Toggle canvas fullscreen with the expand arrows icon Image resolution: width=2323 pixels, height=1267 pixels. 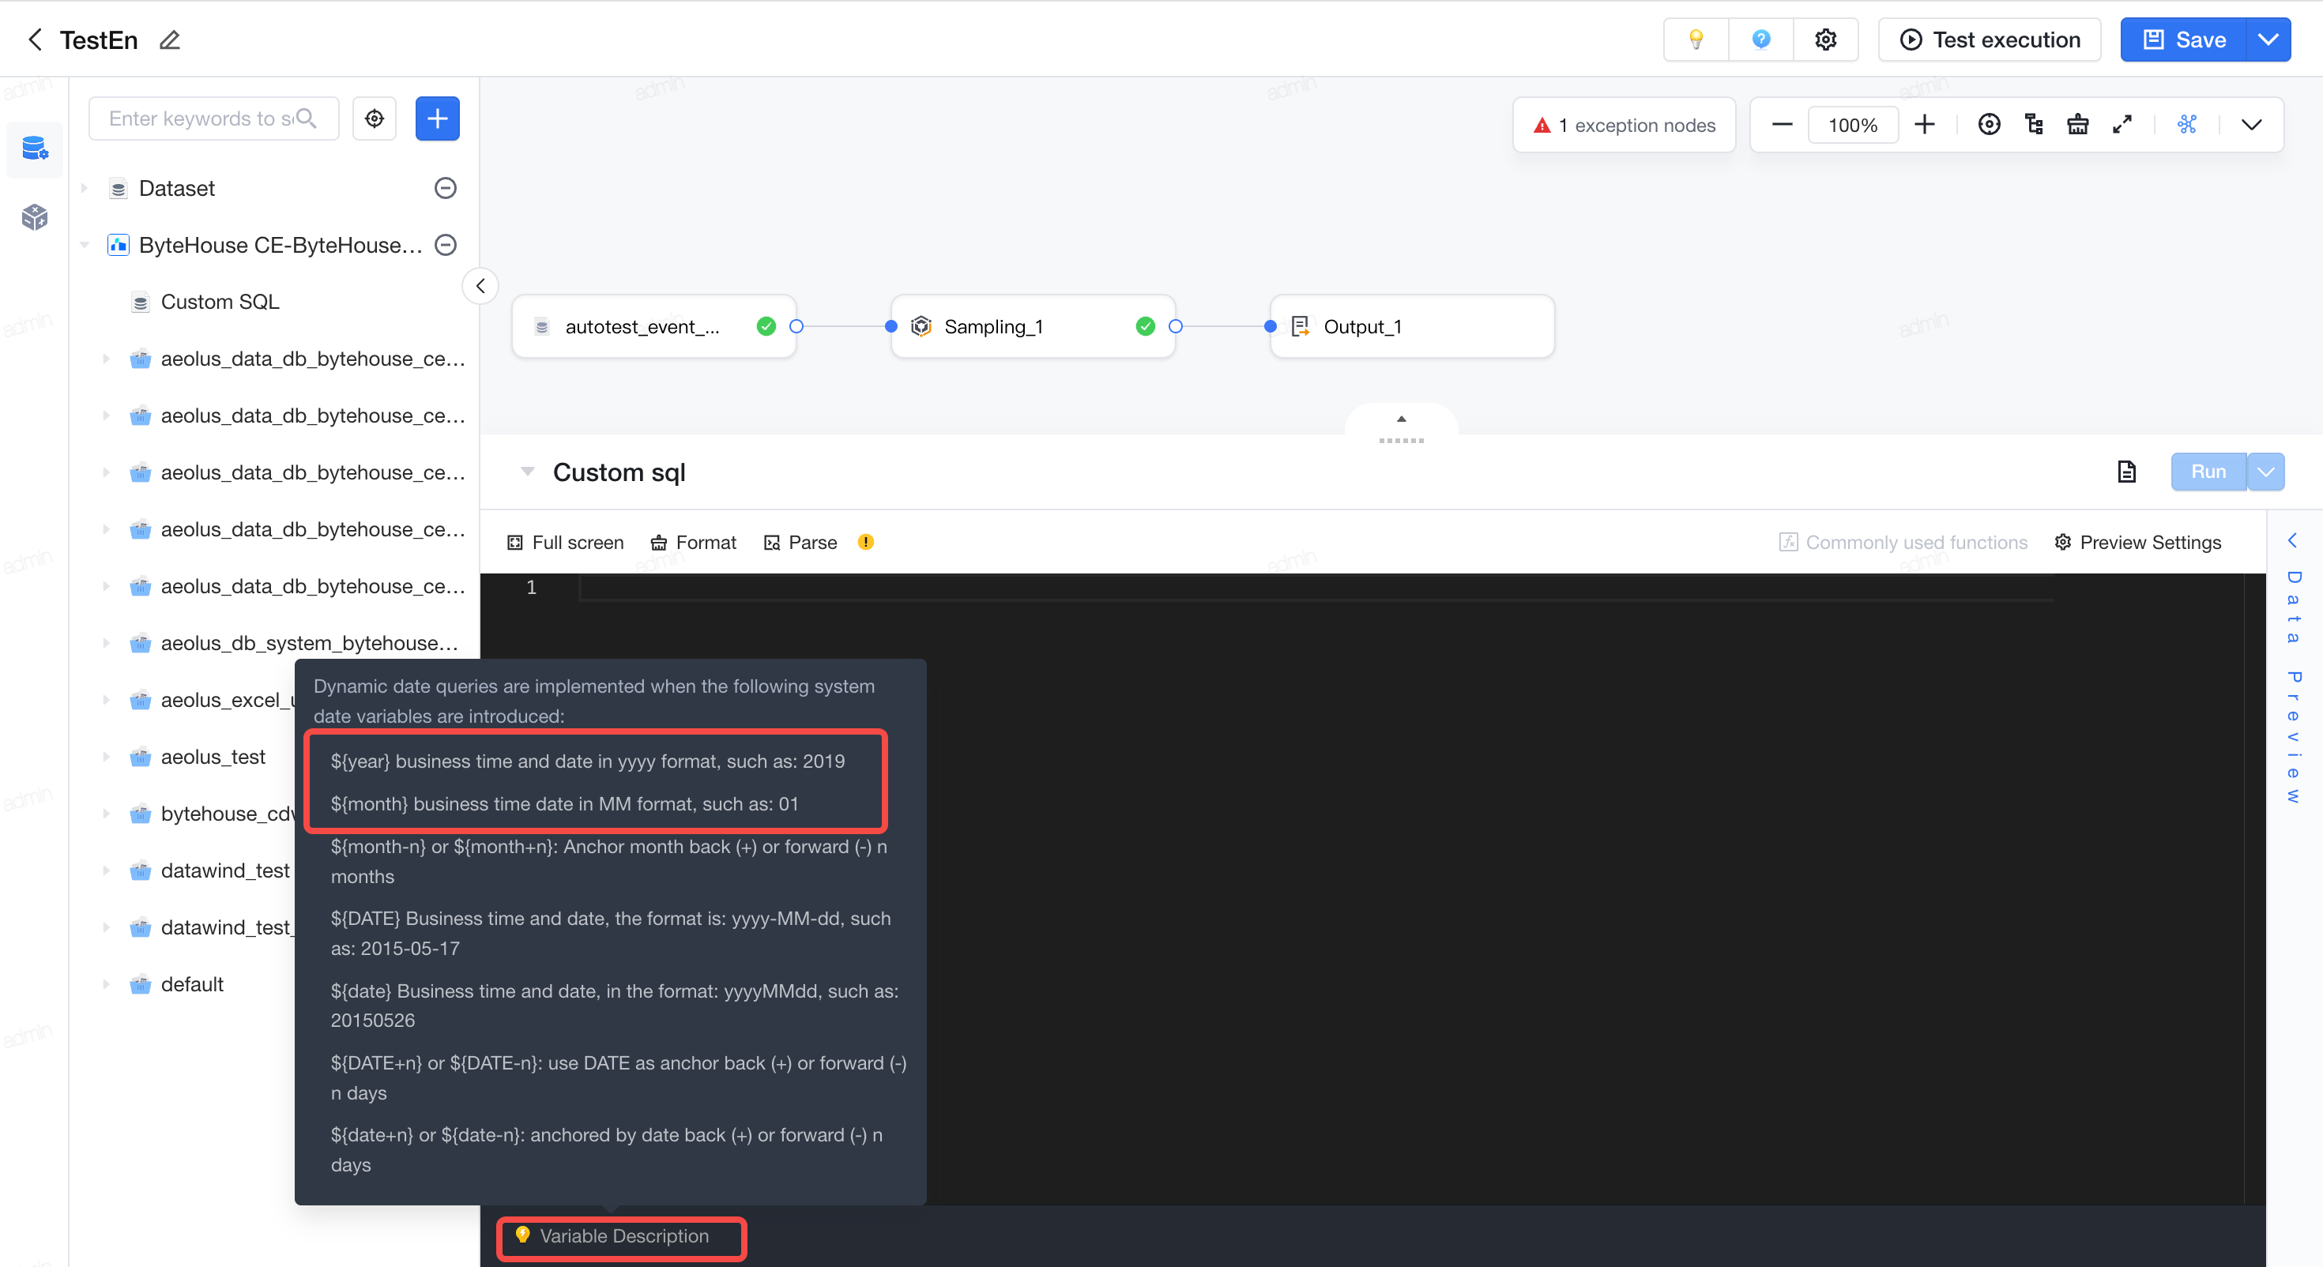coord(2122,125)
